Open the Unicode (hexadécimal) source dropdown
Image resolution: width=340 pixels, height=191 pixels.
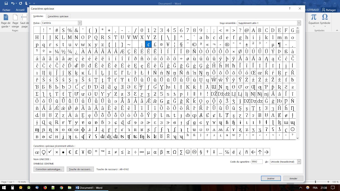[299, 162]
